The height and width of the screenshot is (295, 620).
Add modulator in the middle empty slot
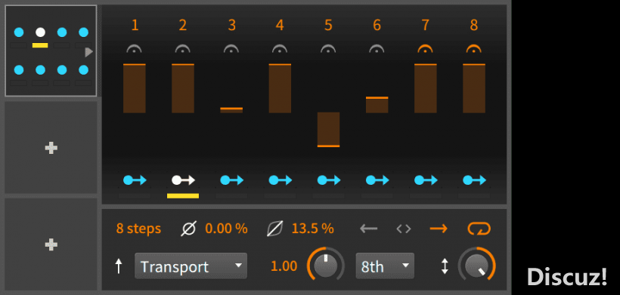51,148
